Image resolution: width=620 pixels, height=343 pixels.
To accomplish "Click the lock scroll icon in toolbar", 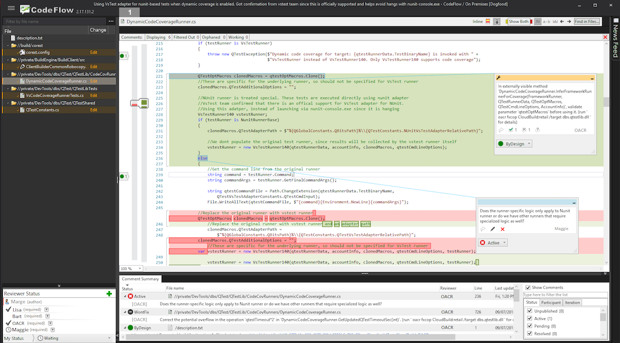I will [x=497, y=21].
